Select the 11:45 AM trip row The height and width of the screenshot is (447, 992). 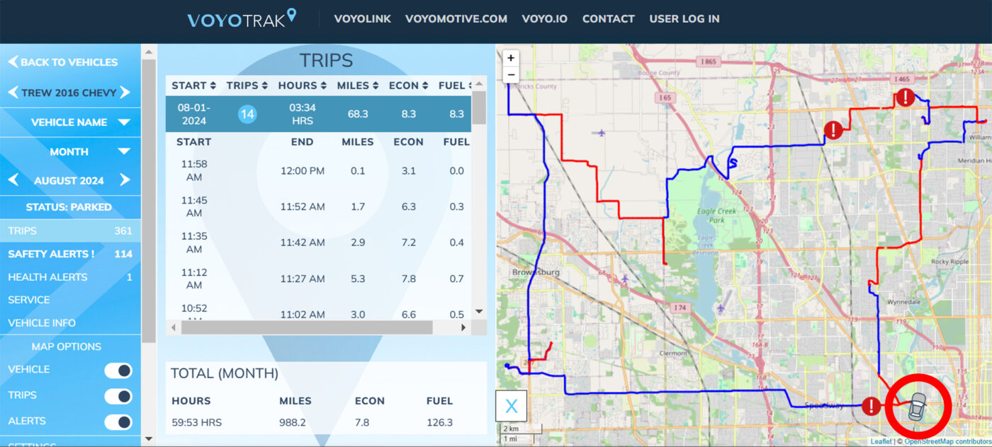pos(319,207)
